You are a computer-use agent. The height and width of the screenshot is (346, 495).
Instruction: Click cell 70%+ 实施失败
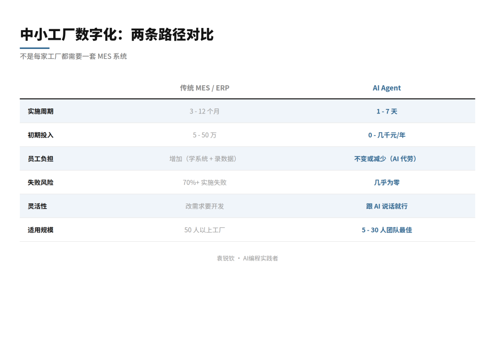click(204, 183)
